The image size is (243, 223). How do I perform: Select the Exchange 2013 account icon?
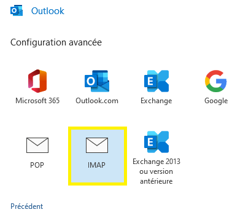(156, 142)
